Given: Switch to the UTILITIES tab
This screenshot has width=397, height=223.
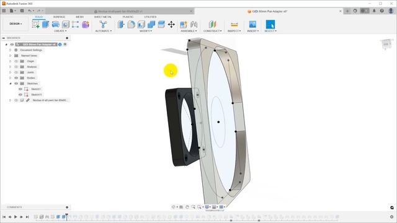Looking at the screenshot, I should [150, 17].
